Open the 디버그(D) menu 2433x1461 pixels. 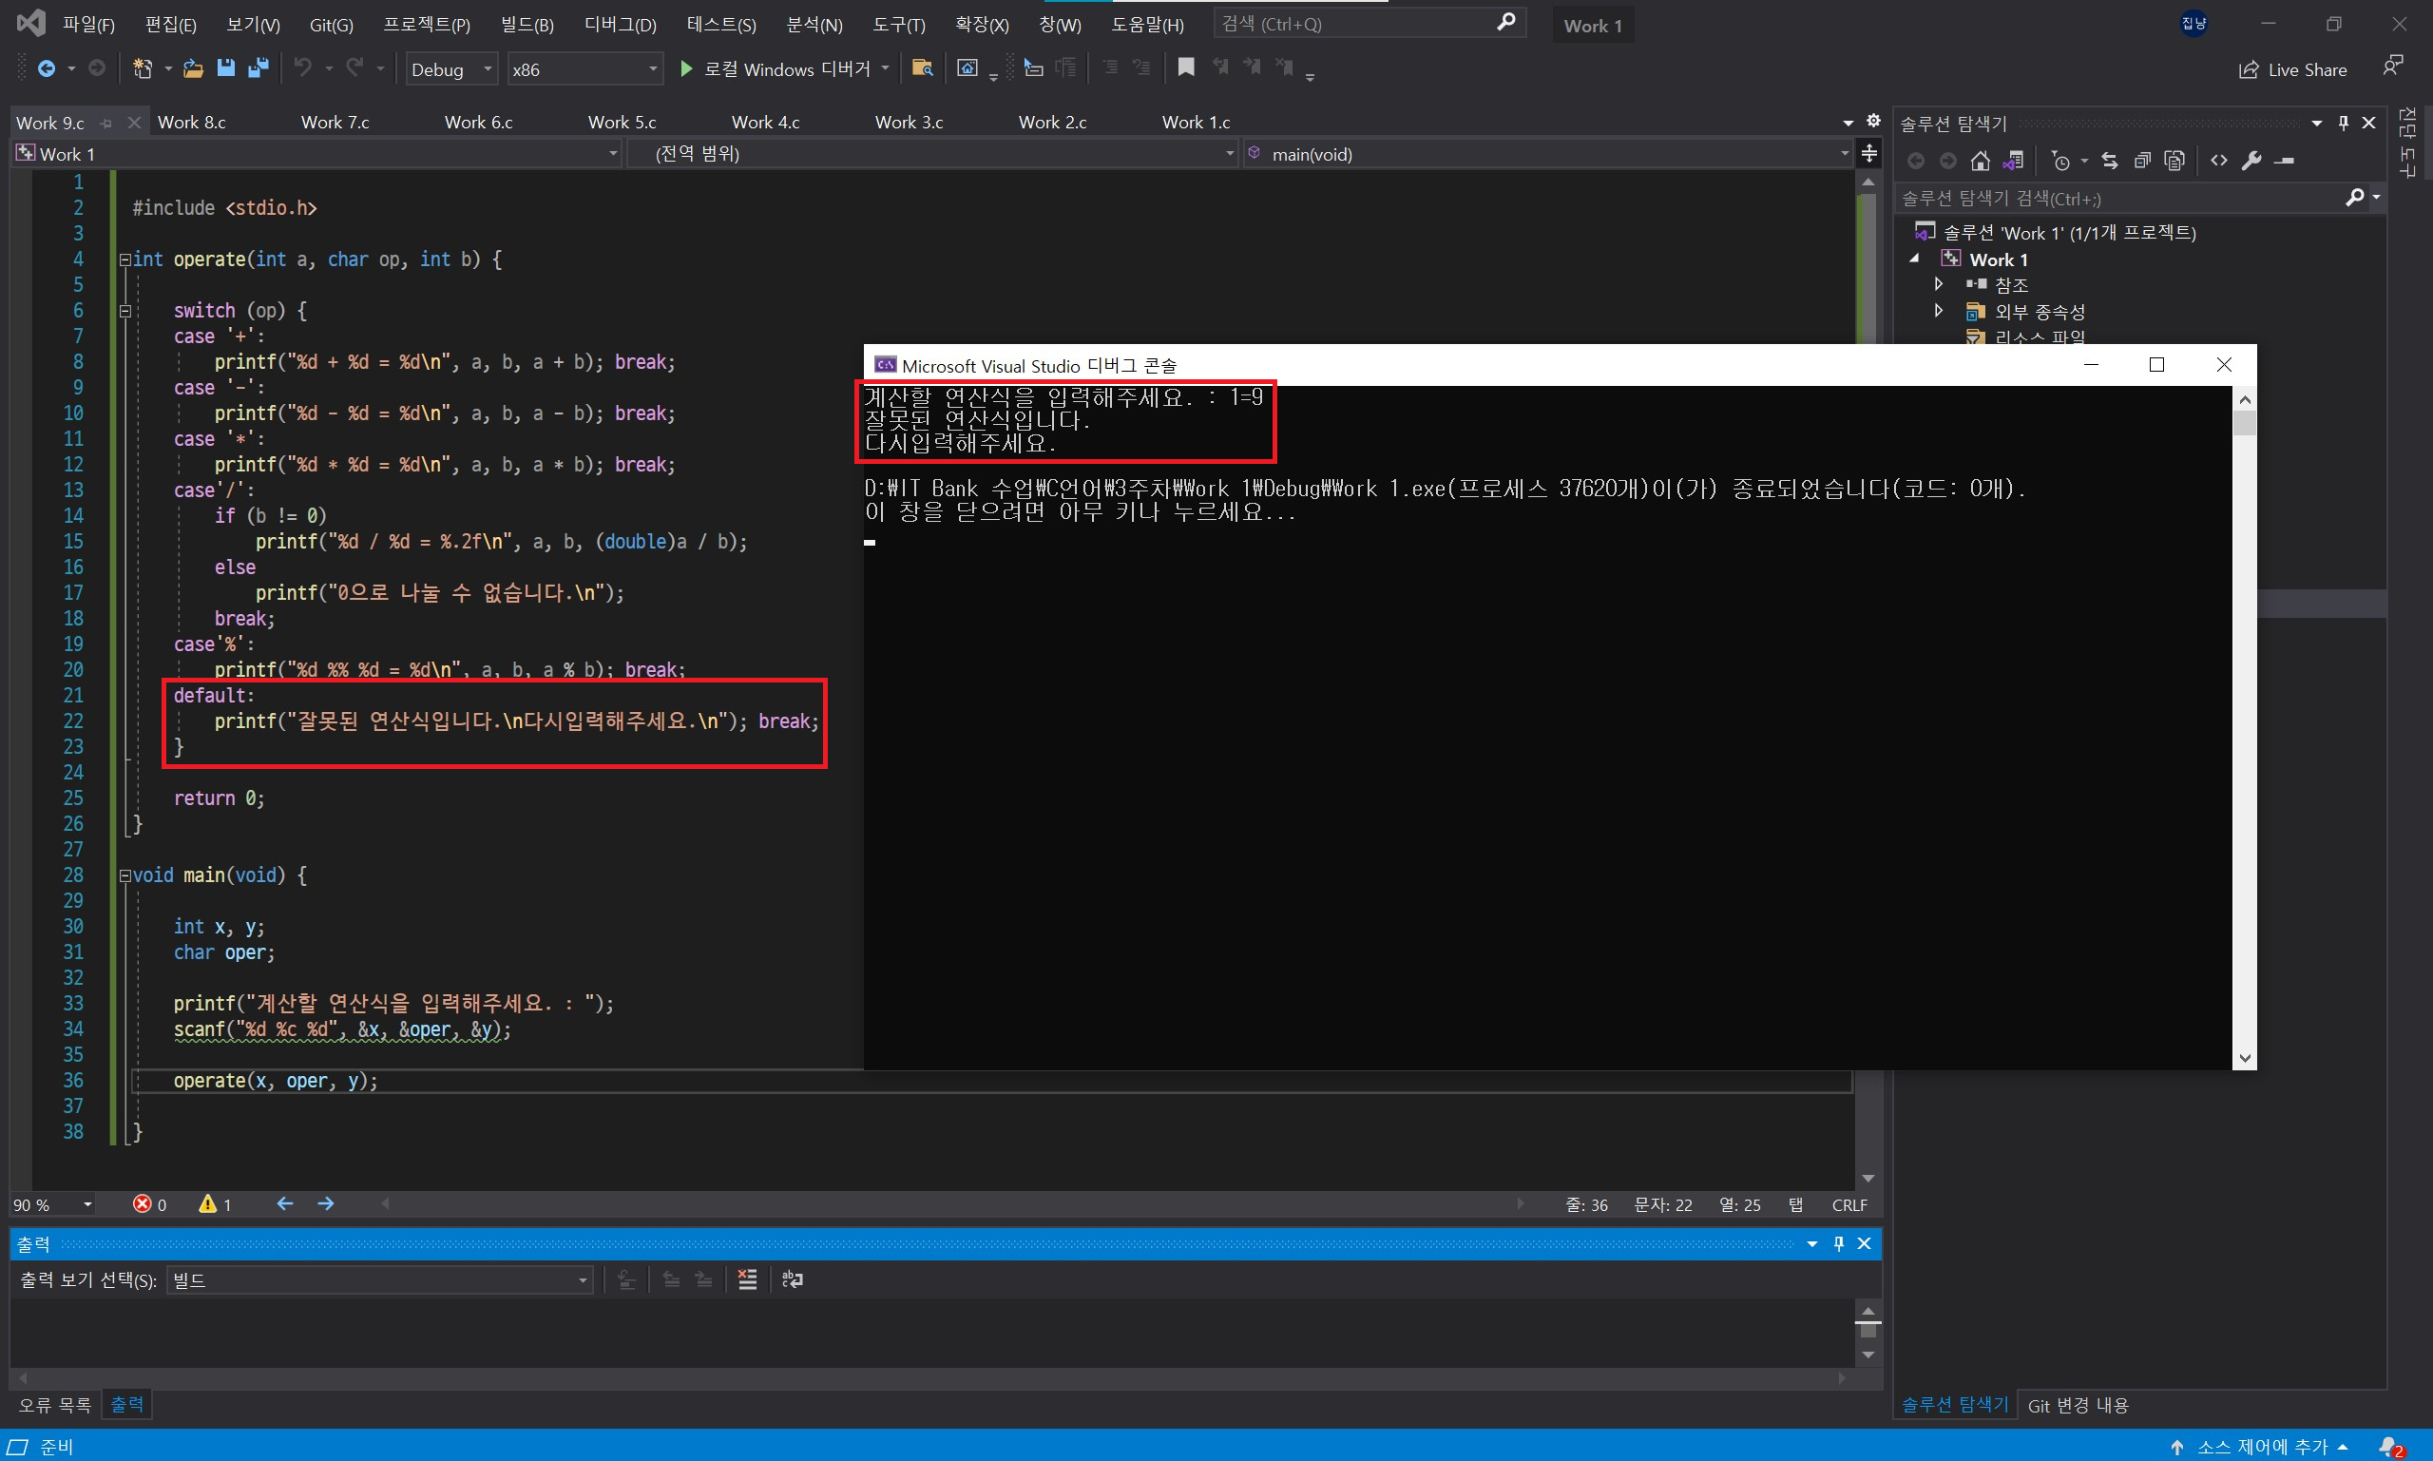(x=619, y=24)
